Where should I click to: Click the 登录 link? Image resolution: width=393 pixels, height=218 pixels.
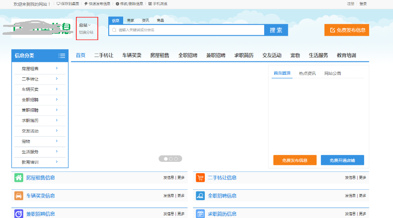coord(363,4)
